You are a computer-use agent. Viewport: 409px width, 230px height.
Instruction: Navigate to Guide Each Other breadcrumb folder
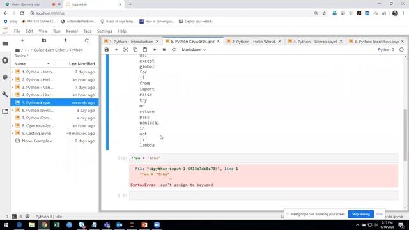[x=50, y=50]
